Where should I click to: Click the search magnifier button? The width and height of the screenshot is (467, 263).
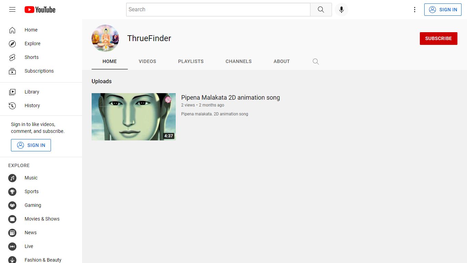321,10
